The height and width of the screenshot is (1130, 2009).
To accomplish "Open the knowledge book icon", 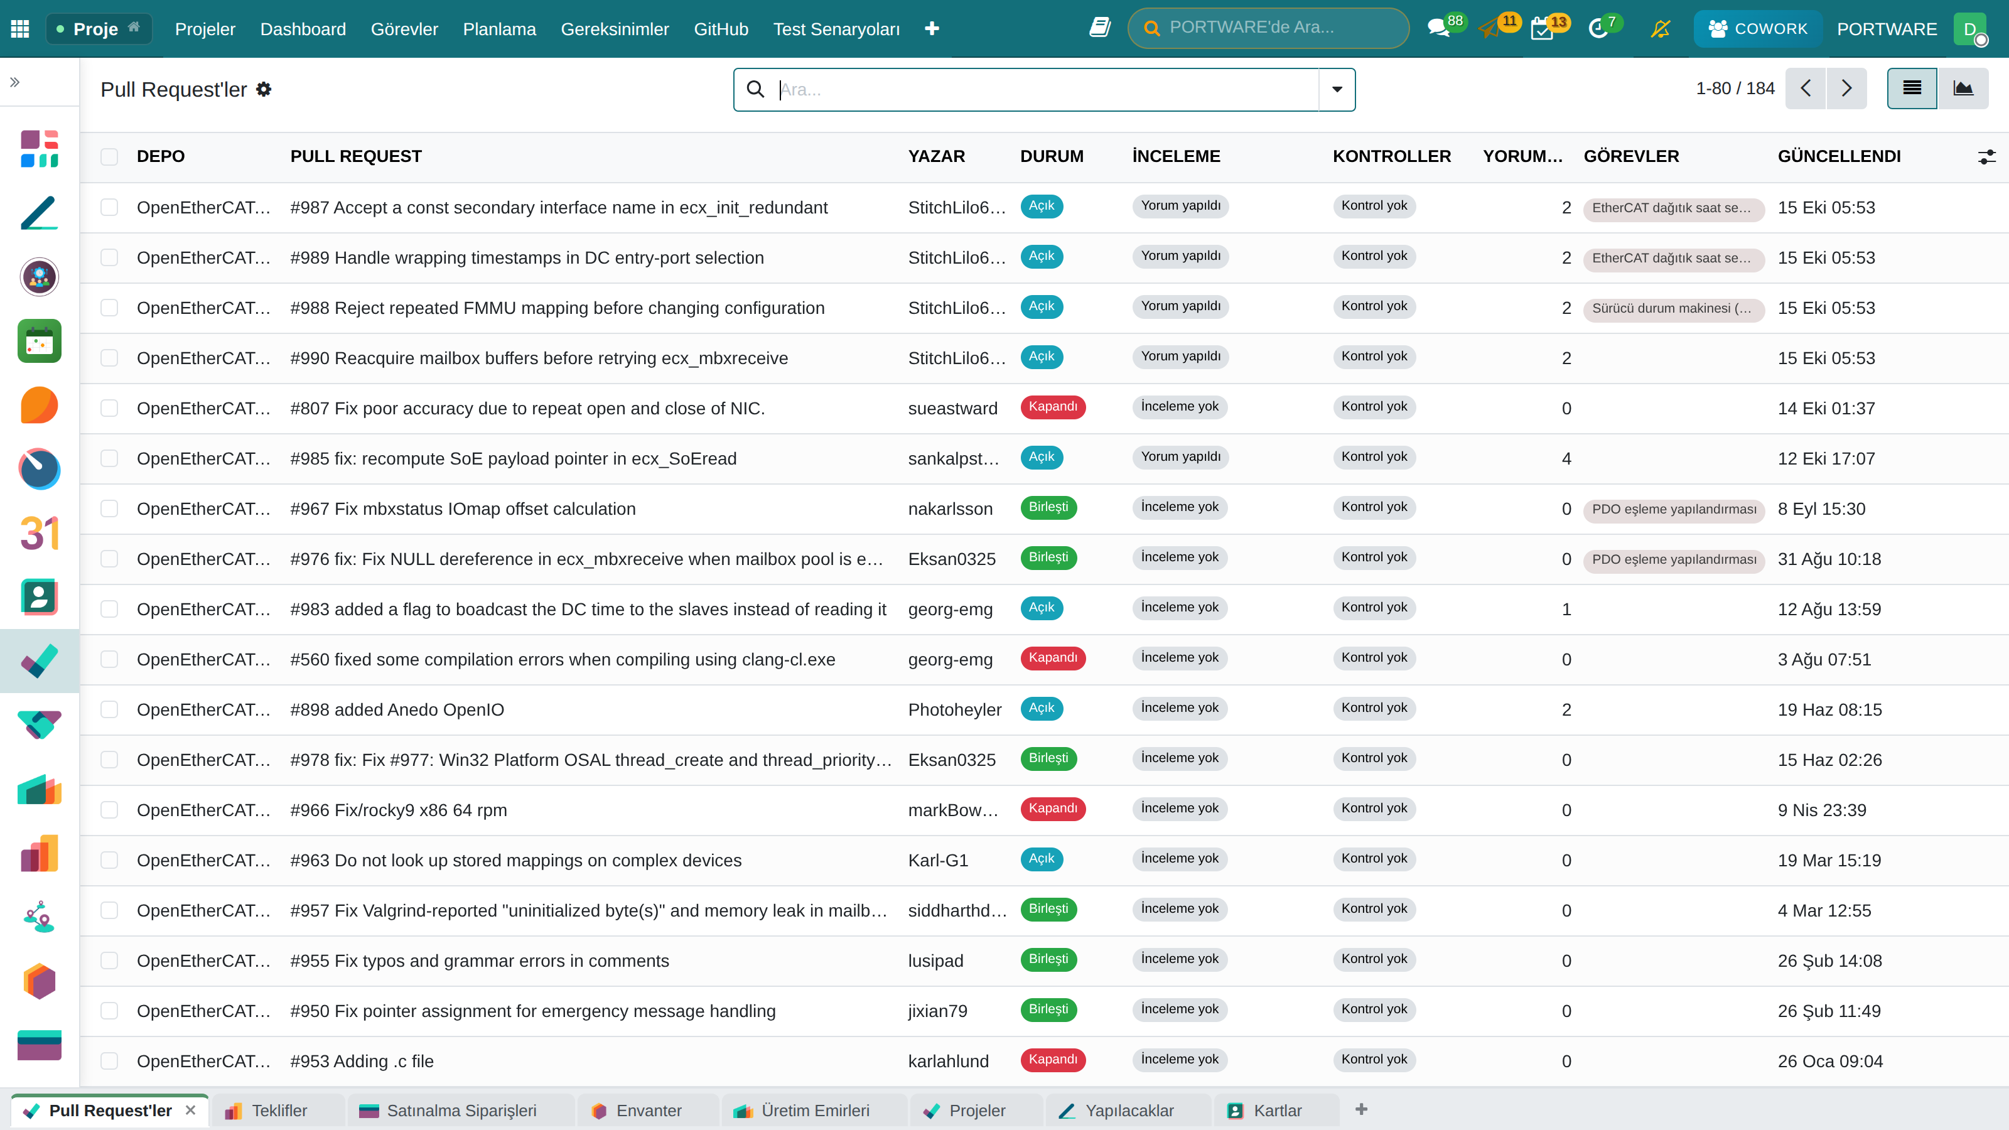I will [1100, 28].
